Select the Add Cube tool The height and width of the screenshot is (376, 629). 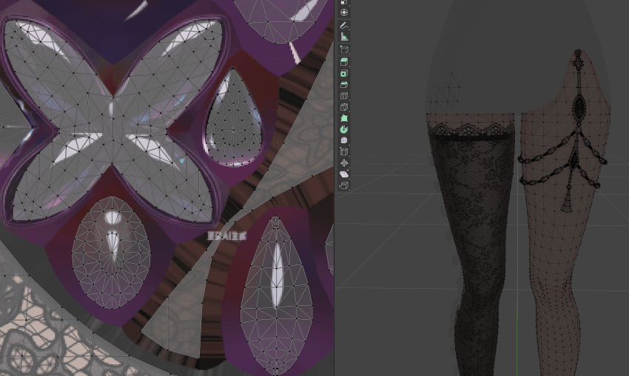click(344, 49)
